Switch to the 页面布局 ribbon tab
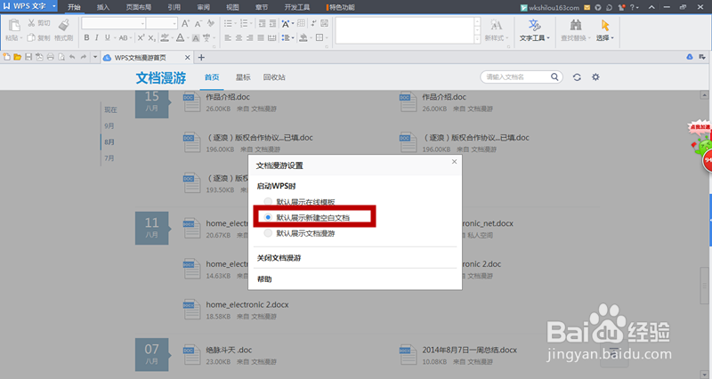The height and width of the screenshot is (379, 712). click(x=139, y=7)
